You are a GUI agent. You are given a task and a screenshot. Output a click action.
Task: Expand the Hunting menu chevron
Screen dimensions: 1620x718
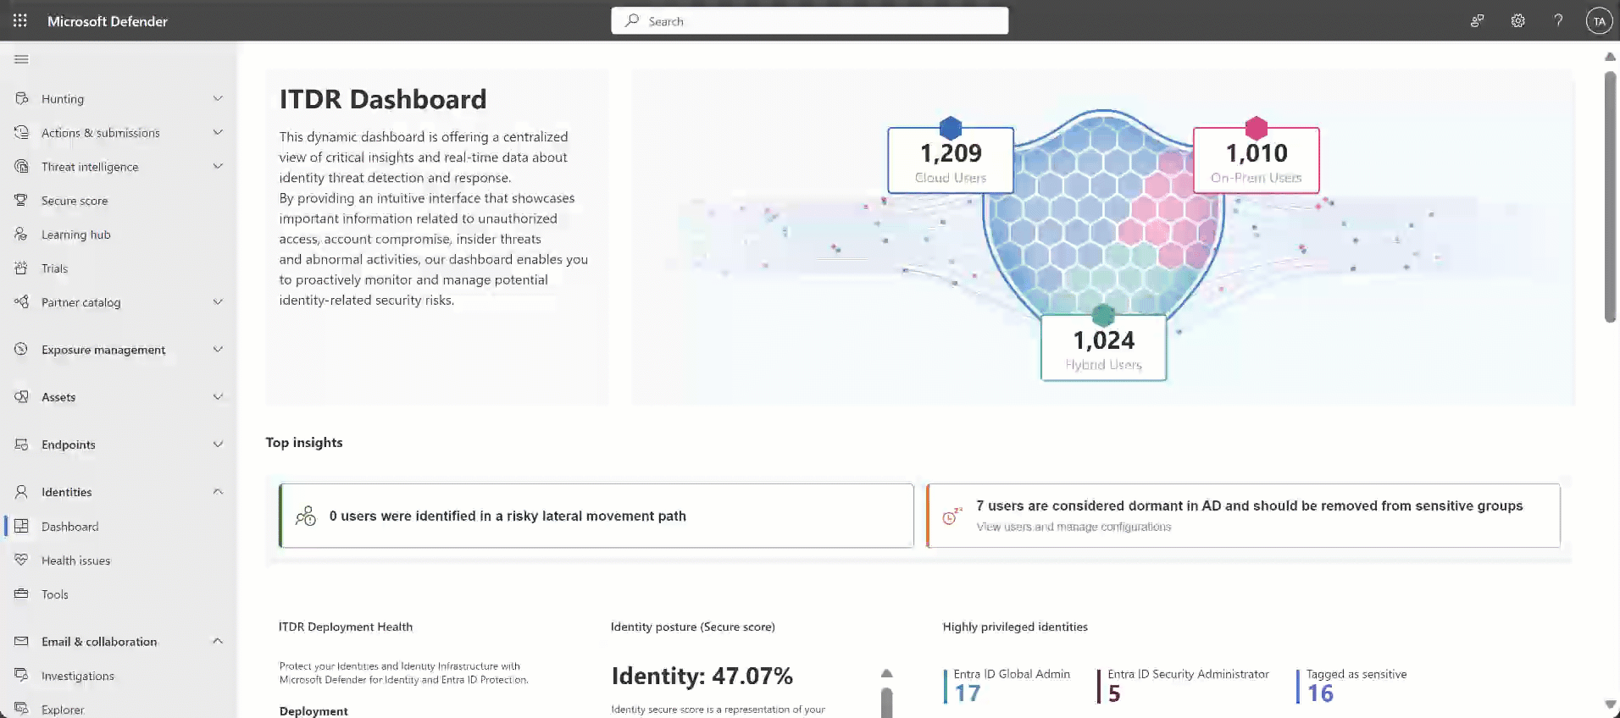(x=218, y=99)
